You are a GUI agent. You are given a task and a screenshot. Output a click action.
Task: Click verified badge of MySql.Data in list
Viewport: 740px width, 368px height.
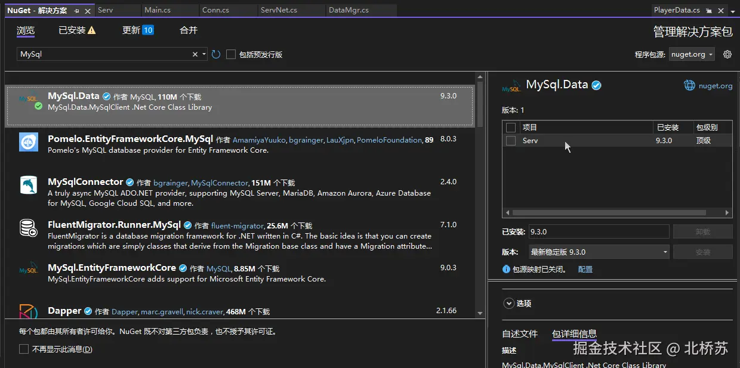(x=106, y=96)
